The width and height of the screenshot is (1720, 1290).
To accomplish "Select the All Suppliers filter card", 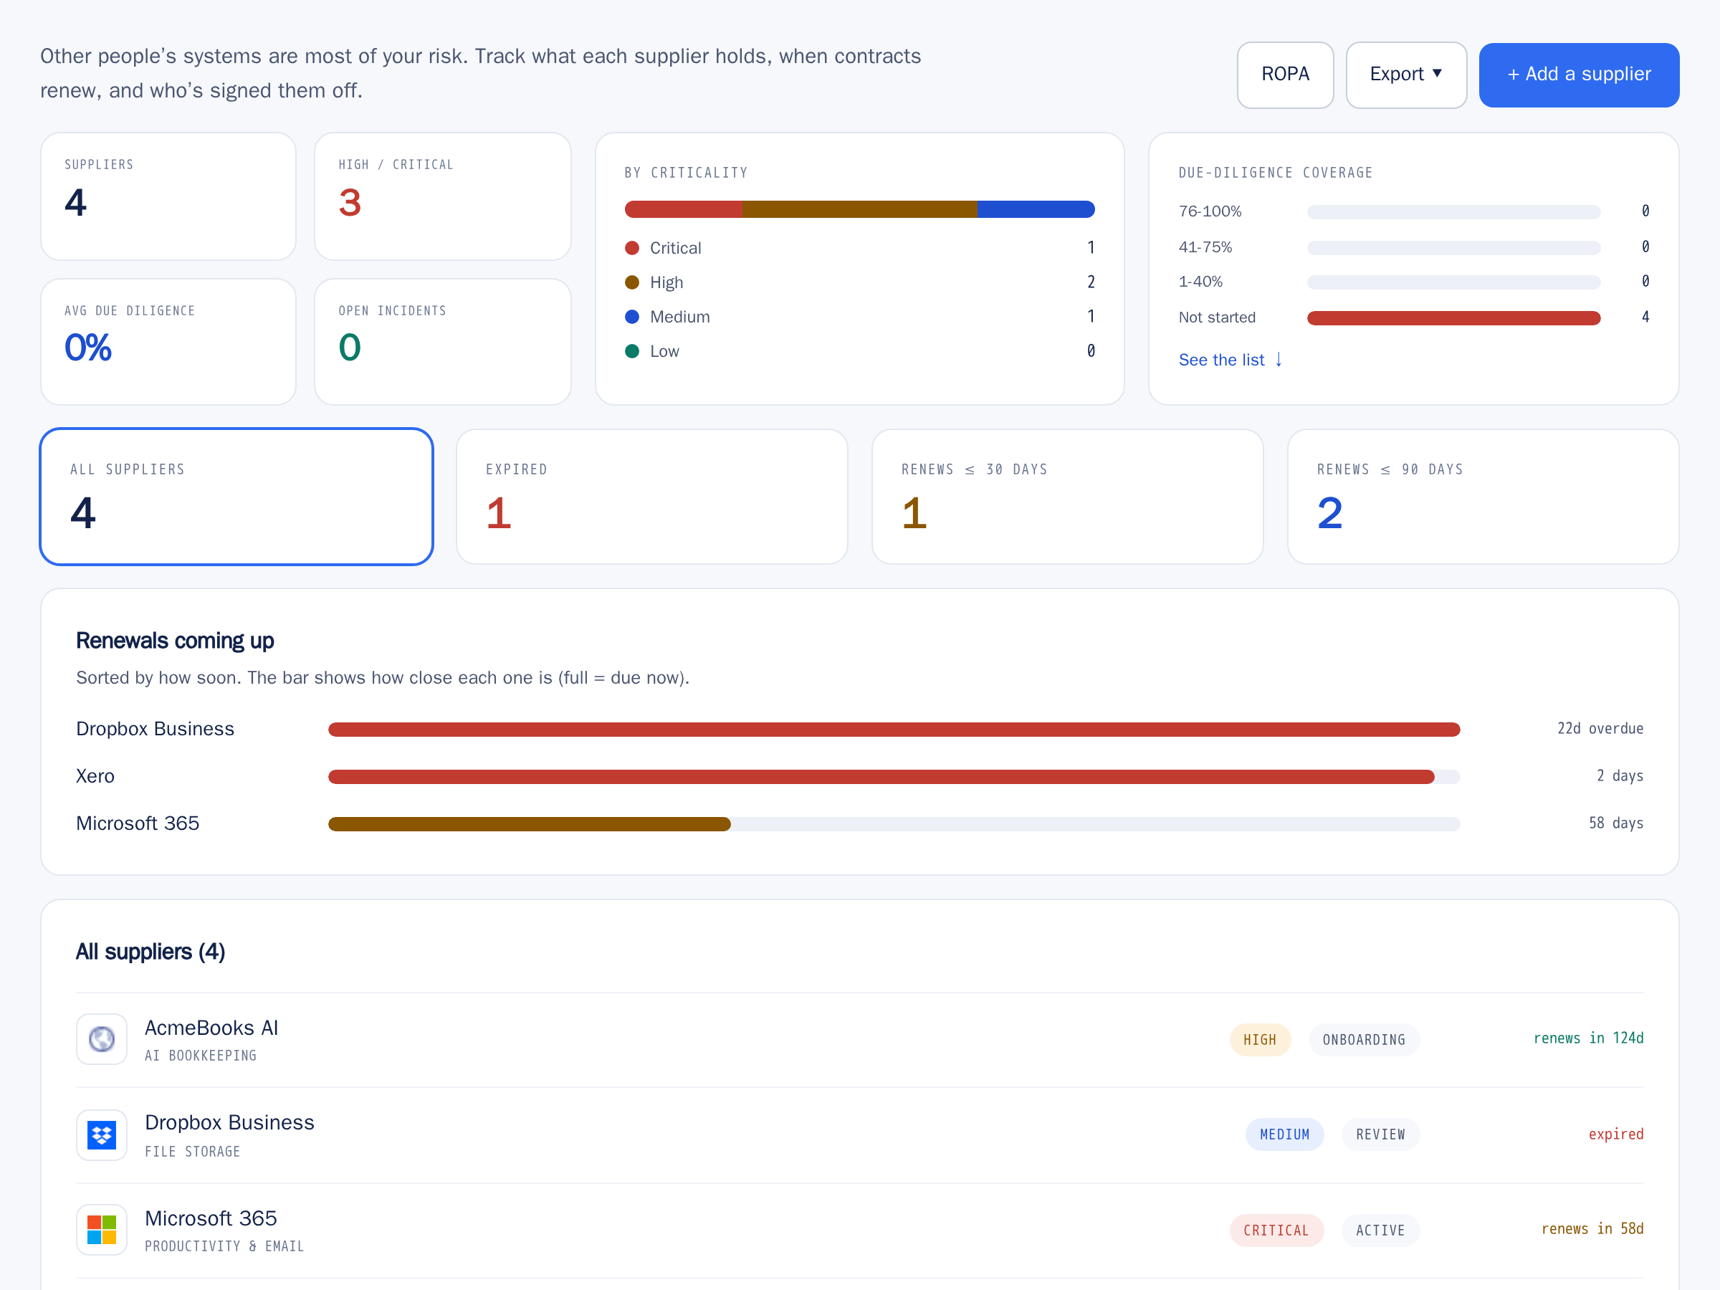I will click(236, 496).
